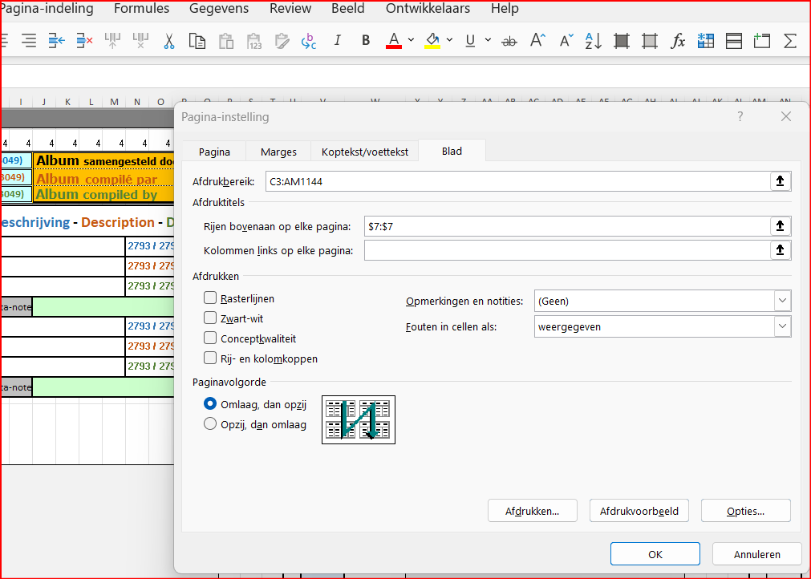Click the Opties... button
This screenshot has height=579, width=811.
tap(745, 511)
